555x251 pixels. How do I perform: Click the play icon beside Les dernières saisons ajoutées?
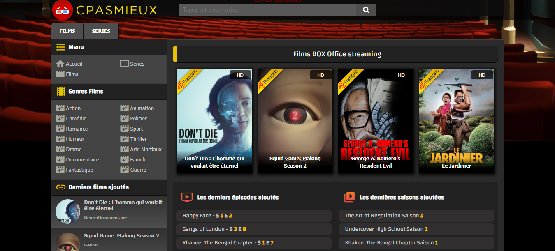click(349, 197)
